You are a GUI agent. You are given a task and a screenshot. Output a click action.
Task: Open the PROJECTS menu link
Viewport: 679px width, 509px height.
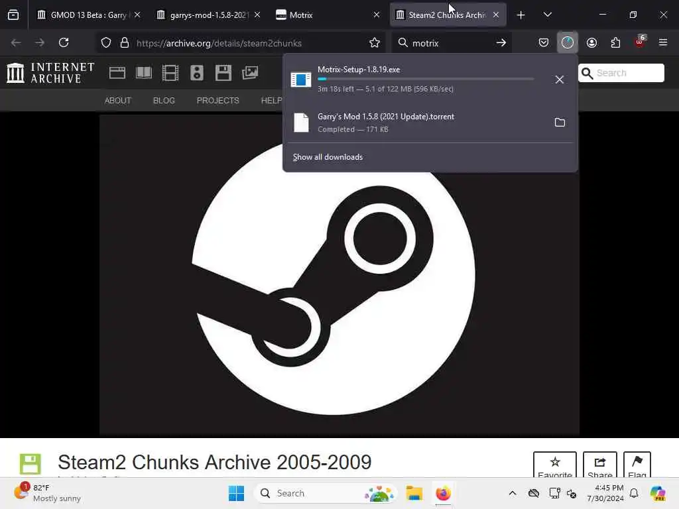(x=217, y=101)
